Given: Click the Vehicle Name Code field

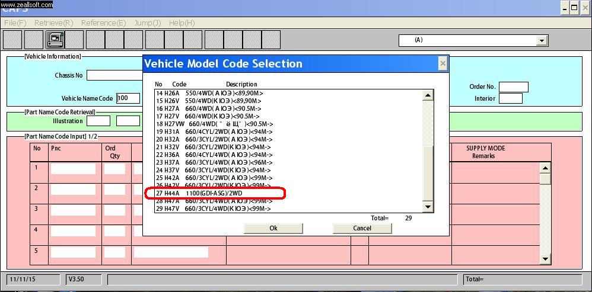Looking at the screenshot, I should coord(128,98).
